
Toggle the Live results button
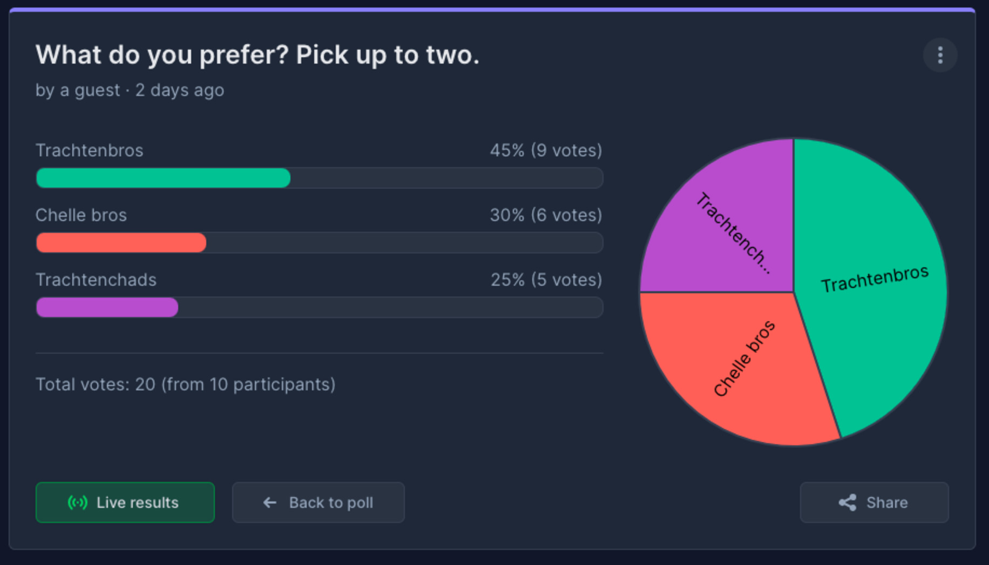pos(125,502)
